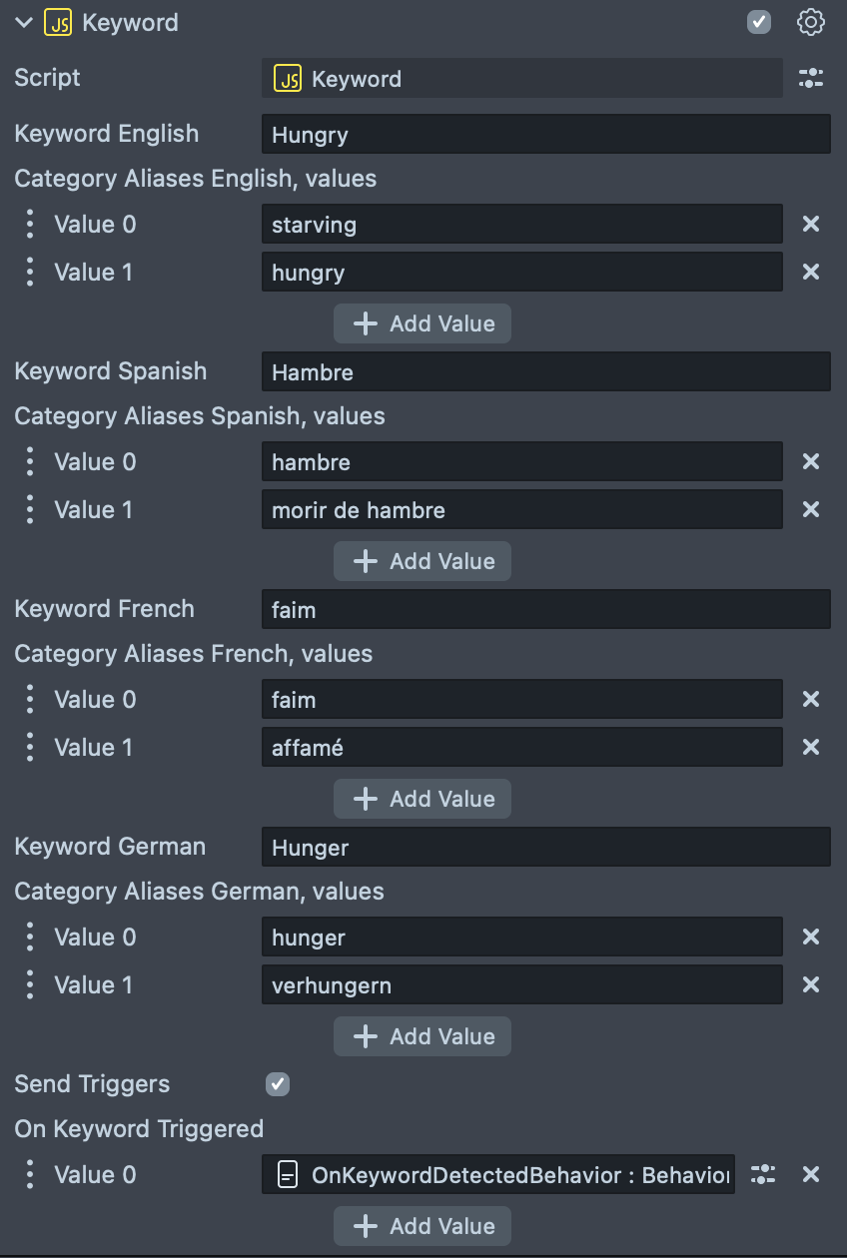Click drag handle of English 'hungry' value
The height and width of the screenshot is (1258, 847).
(30, 273)
